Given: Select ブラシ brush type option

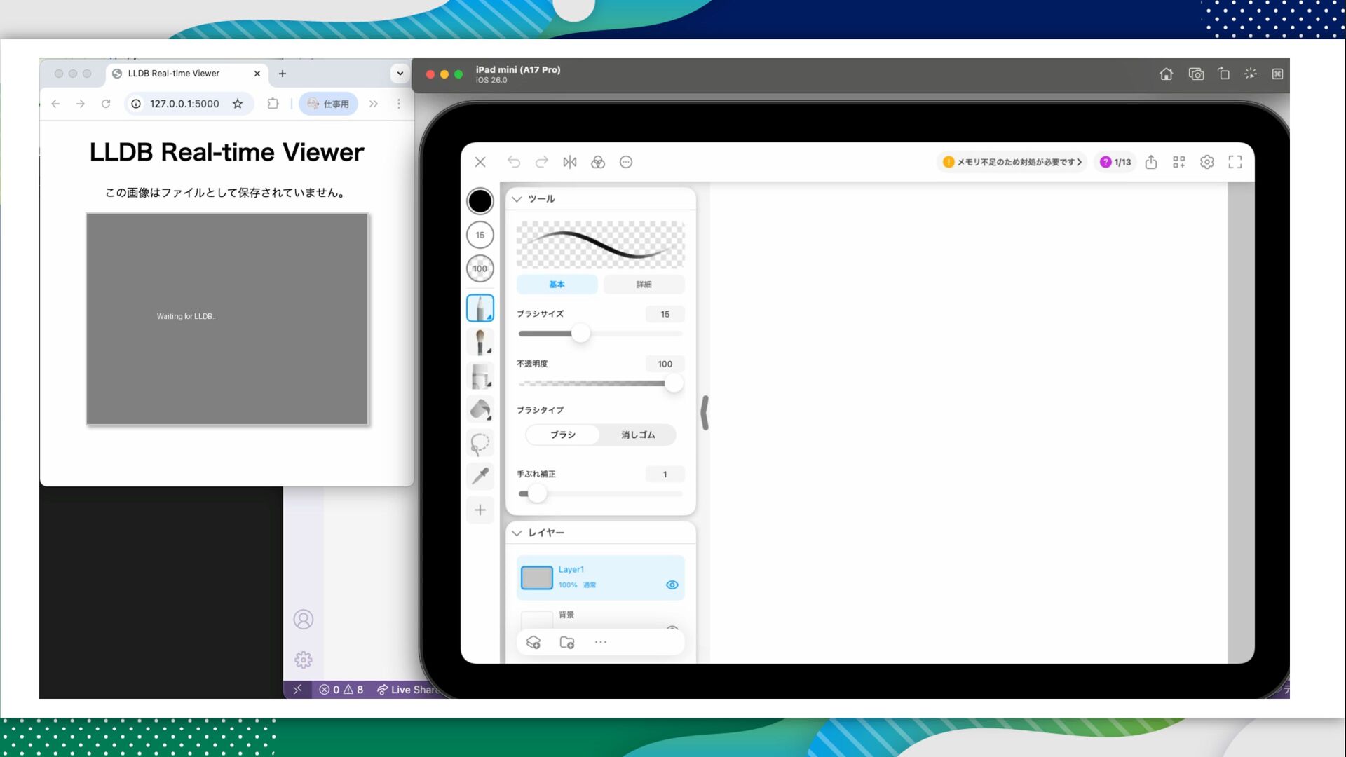Looking at the screenshot, I should (563, 435).
